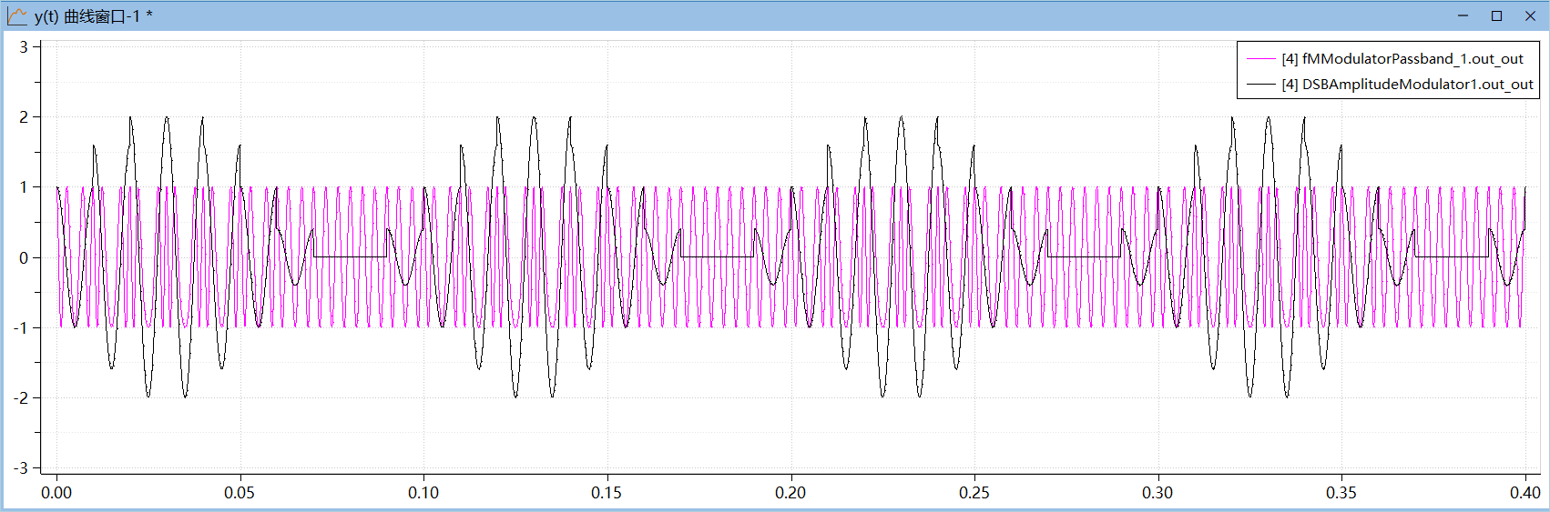Click the 0.00 x-axis tick label
Viewport: 1550px width, 512px height.
click(x=56, y=493)
